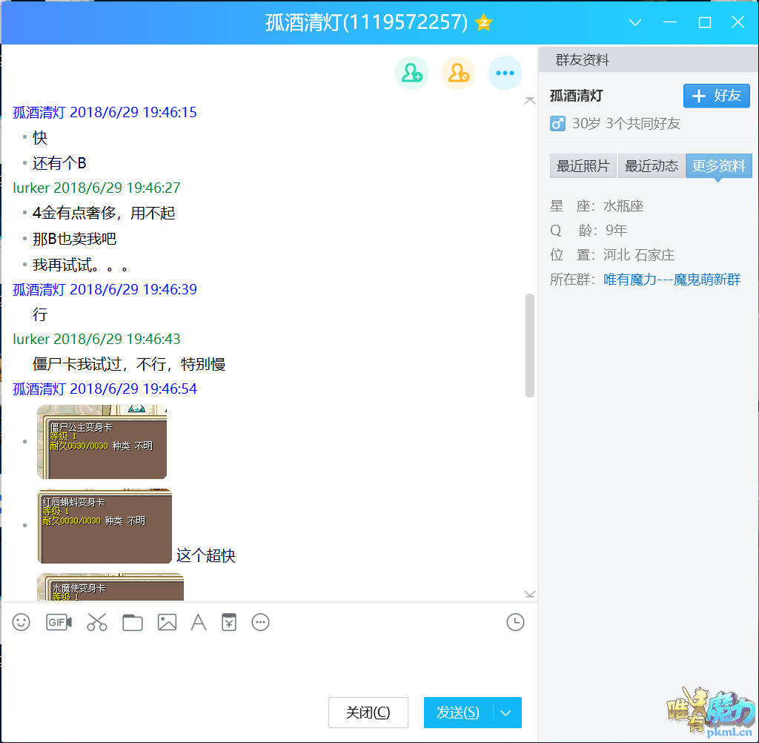Click the emoji smiley icon

point(21,622)
